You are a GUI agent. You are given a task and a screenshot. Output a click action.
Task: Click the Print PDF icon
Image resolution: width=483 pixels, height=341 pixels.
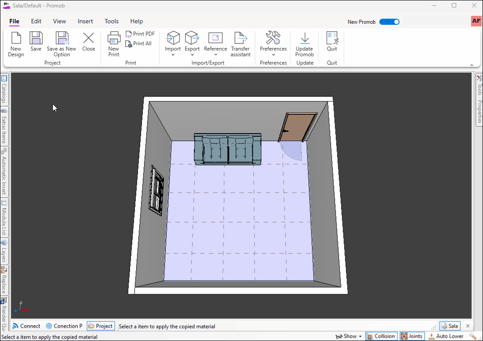140,34
